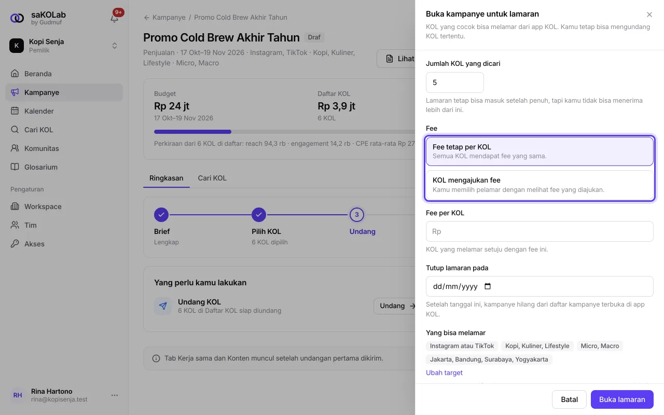664x415 pixels.
Task: Click the Lihat document button
Action: [x=396, y=59]
